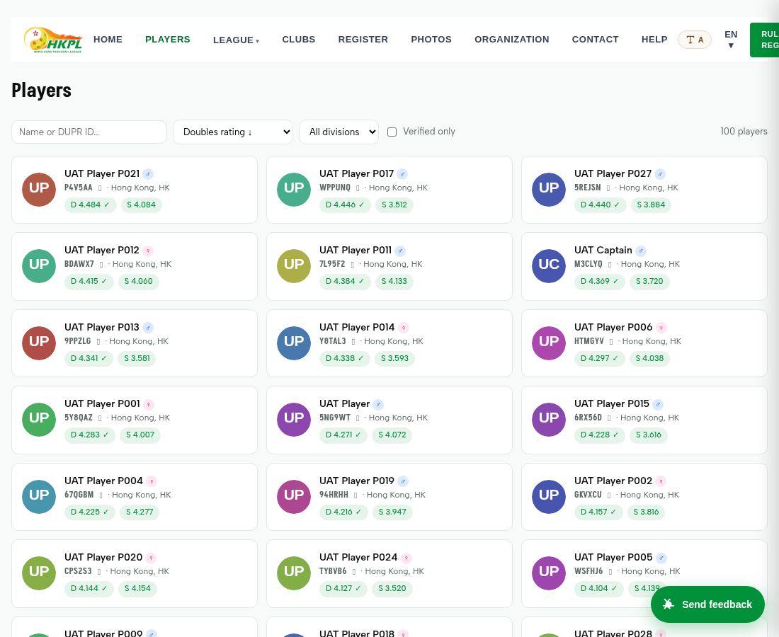The width and height of the screenshot is (779, 637).
Task: Click the copy ID icon next to M3CLYQ
Action: click(x=610, y=265)
